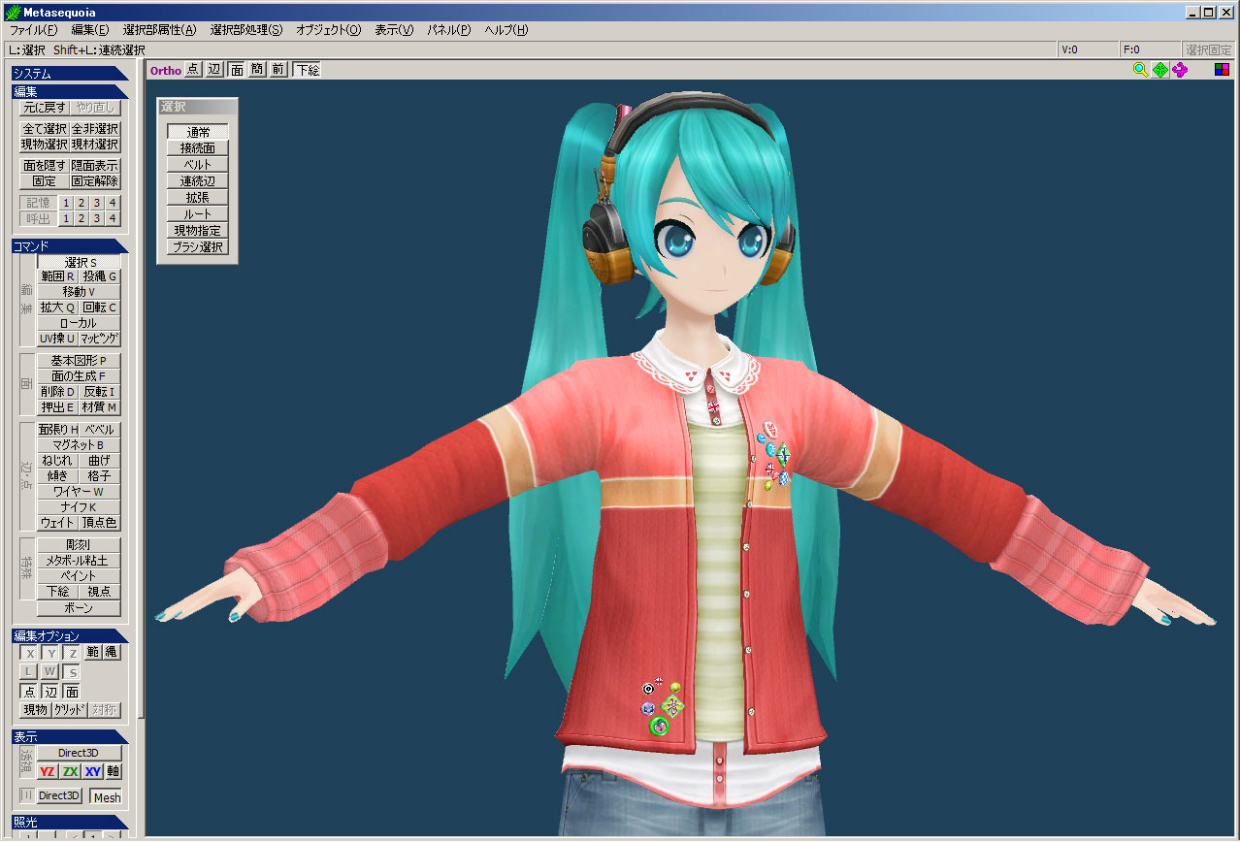Toggle the 範 range selection option
This screenshot has width=1240, height=842.
[x=93, y=653]
